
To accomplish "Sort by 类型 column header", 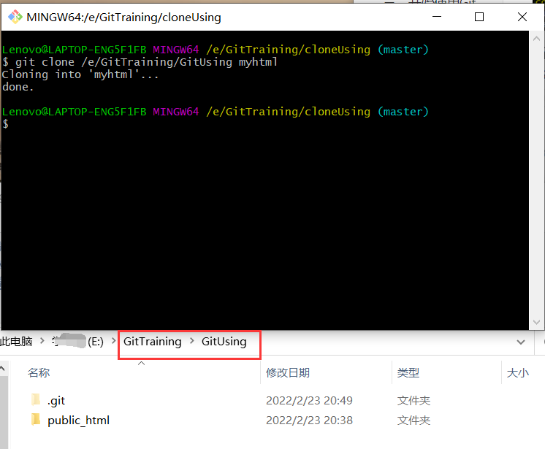I will (x=408, y=372).
